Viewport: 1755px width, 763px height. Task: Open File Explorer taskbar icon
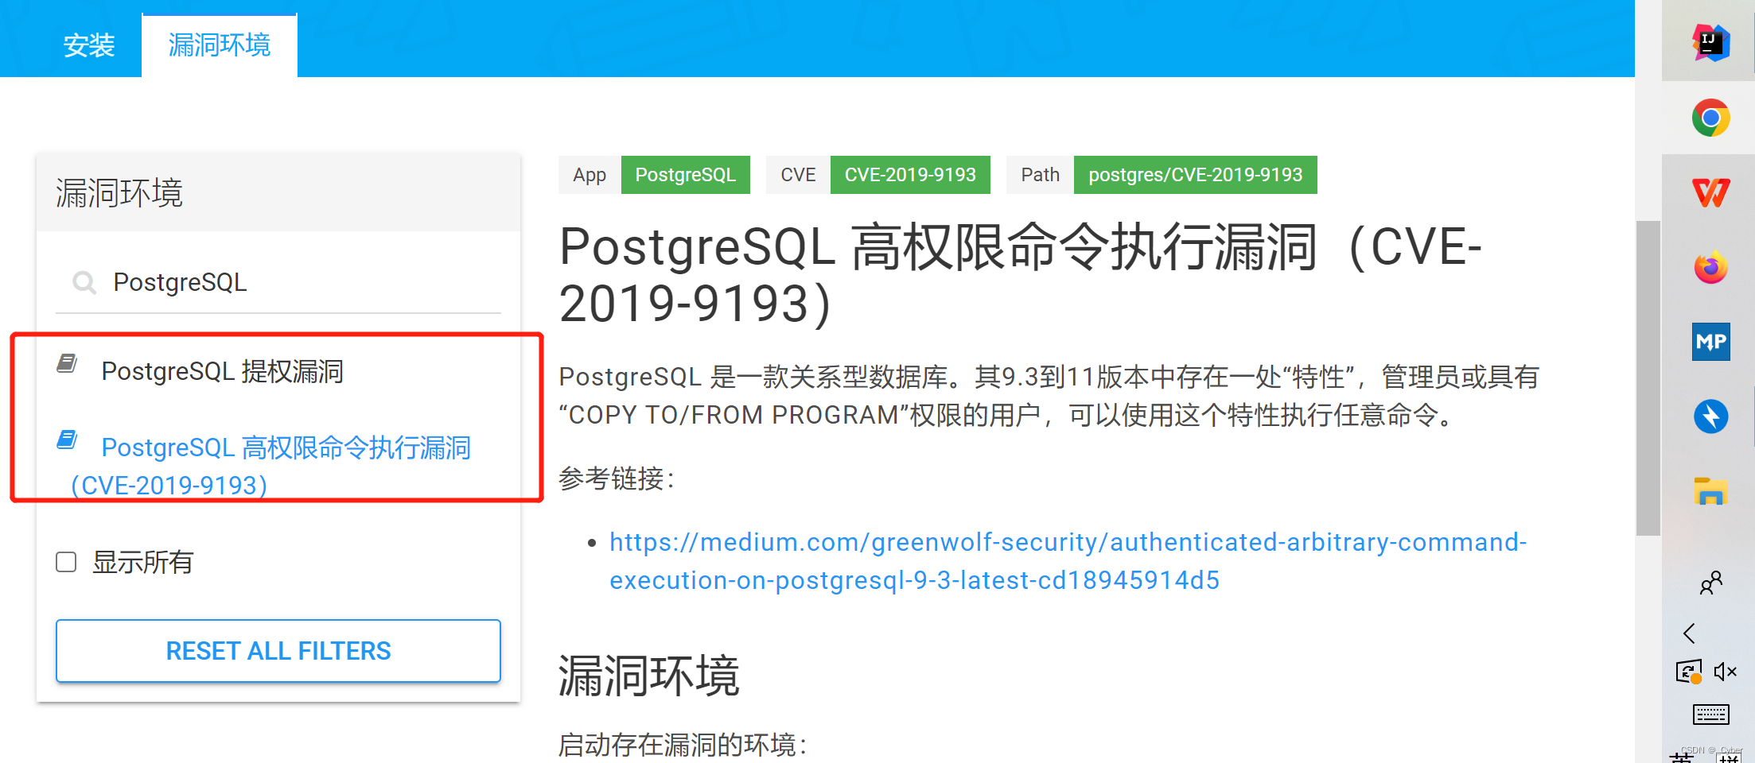point(1710,491)
